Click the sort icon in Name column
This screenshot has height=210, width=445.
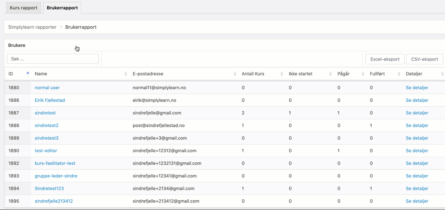(126, 74)
